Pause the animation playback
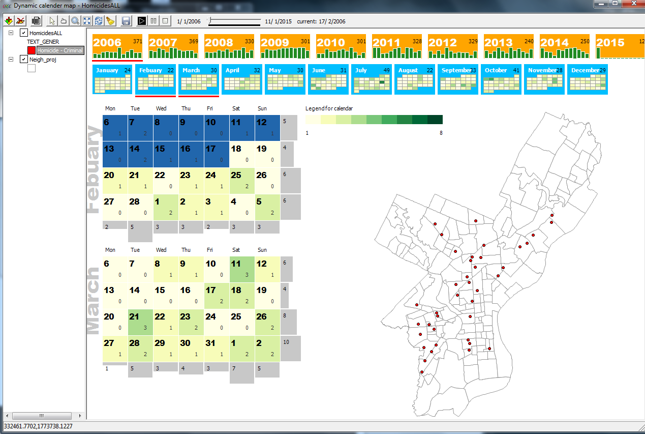Viewport: 645px width, 434px height. pyautogui.click(x=153, y=21)
